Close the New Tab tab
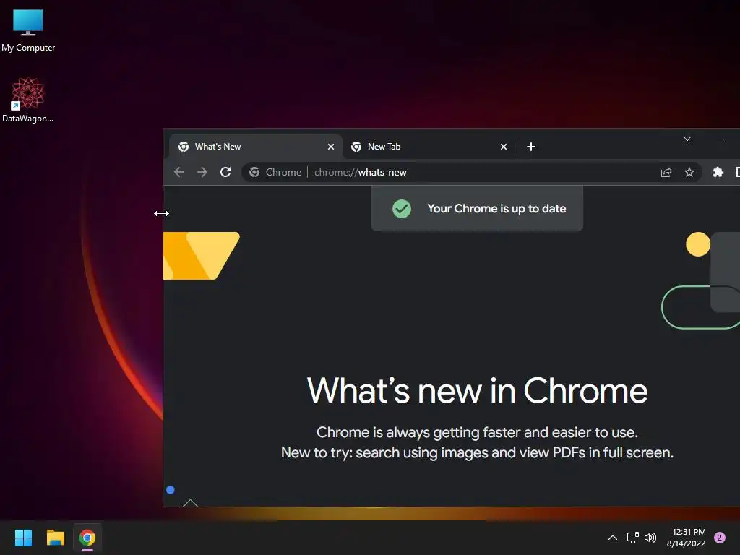Viewport: 740px width, 555px height. pos(504,147)
